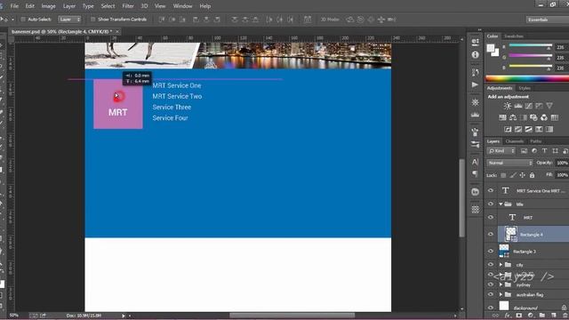Click the Brightness/Contrast adjustment icon
This screenshot has width=569, height=320.
[508, 106]
